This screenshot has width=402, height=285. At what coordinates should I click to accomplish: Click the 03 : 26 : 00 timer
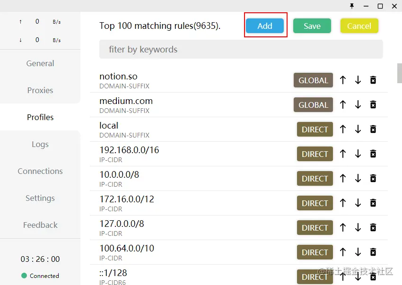pos(40,259)
